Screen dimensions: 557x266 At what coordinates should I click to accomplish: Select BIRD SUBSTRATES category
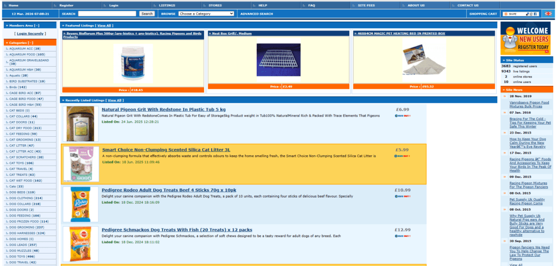[x=27, y=81]
